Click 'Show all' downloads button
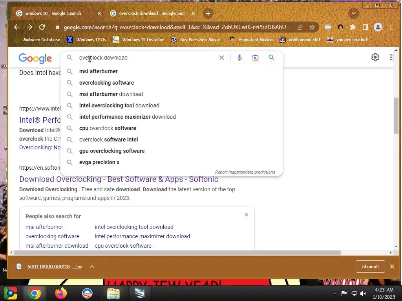The width and height of the screenshot is (402, 301). pyautogui.click(x=370, y=267)
